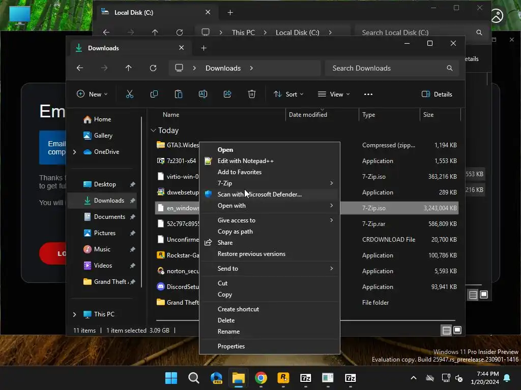
Task: Open Properties from context menu
Action: pyautogui.click(x=270, y=346)
